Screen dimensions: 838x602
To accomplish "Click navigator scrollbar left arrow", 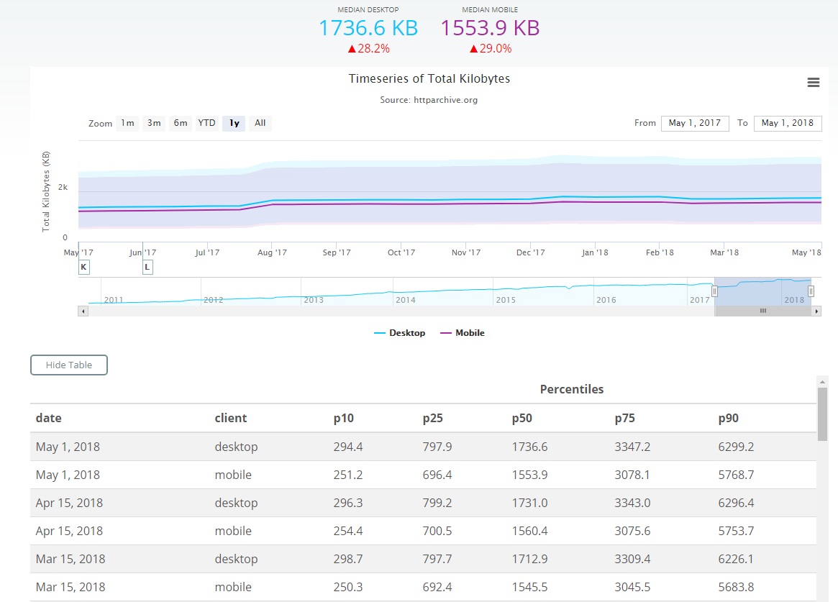I will tap(83, 311).
